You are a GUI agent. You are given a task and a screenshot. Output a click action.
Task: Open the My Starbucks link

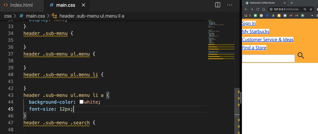[x=255, y=31]
